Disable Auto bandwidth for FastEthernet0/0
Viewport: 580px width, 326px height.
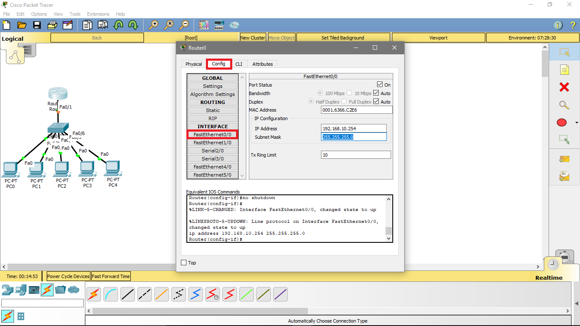pos(376,93)
